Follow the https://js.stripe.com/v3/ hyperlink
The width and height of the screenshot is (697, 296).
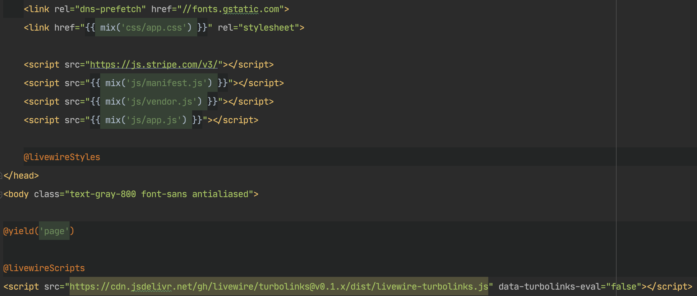(153, 64)
